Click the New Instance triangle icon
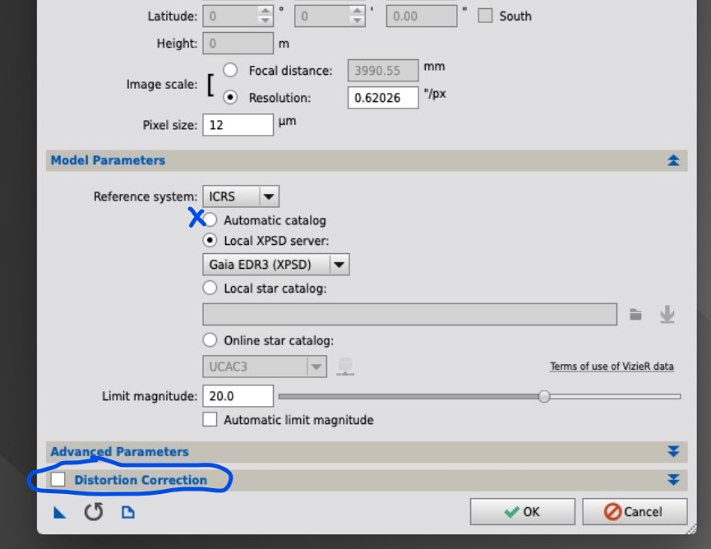The image size is (711, 549). click(60, 513)
